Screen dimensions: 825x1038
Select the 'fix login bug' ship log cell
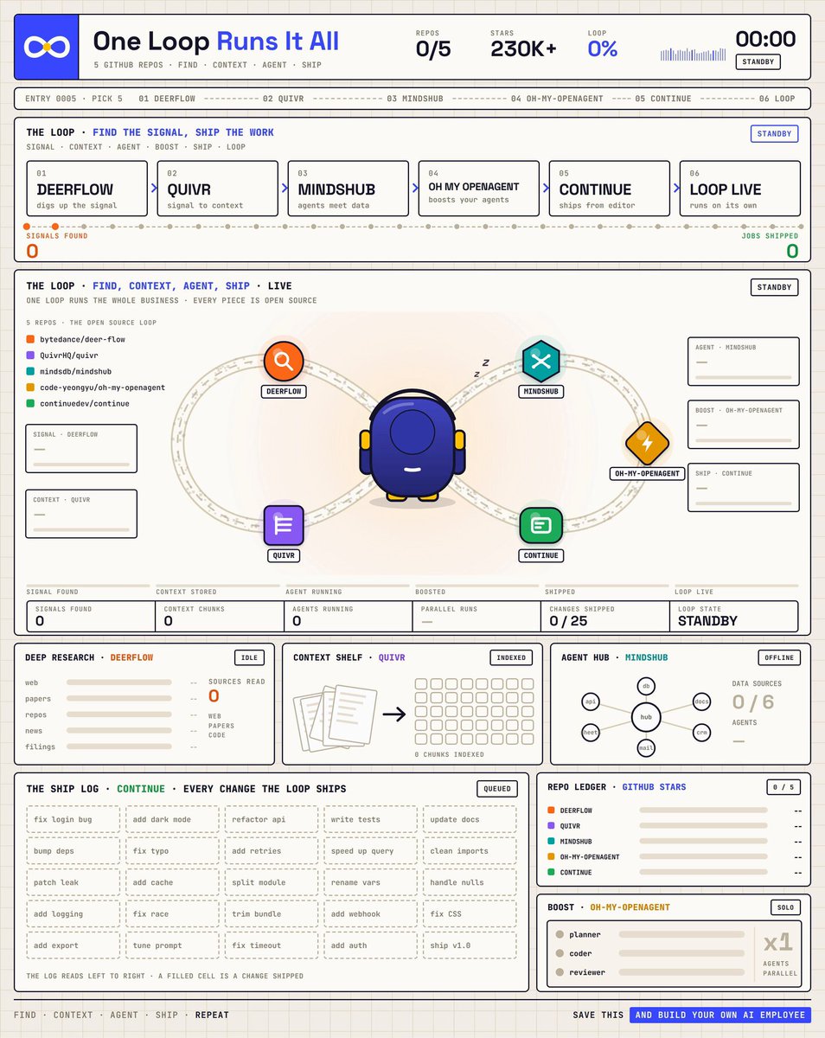73,819
